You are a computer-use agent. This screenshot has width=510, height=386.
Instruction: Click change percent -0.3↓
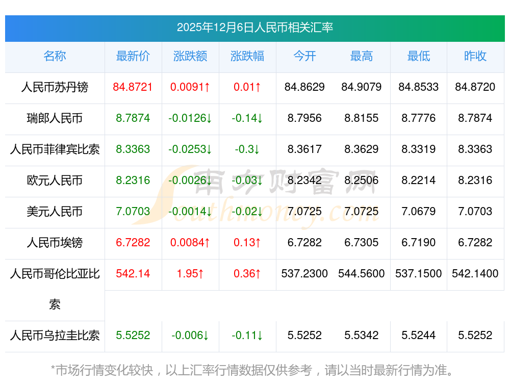(x=247, y=149)
